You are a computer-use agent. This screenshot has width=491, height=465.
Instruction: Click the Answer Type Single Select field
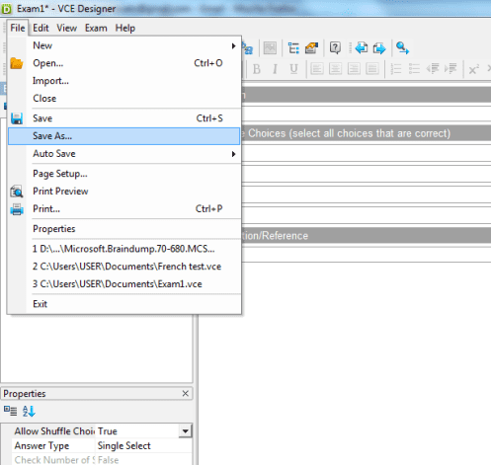[x=144, y=445]
